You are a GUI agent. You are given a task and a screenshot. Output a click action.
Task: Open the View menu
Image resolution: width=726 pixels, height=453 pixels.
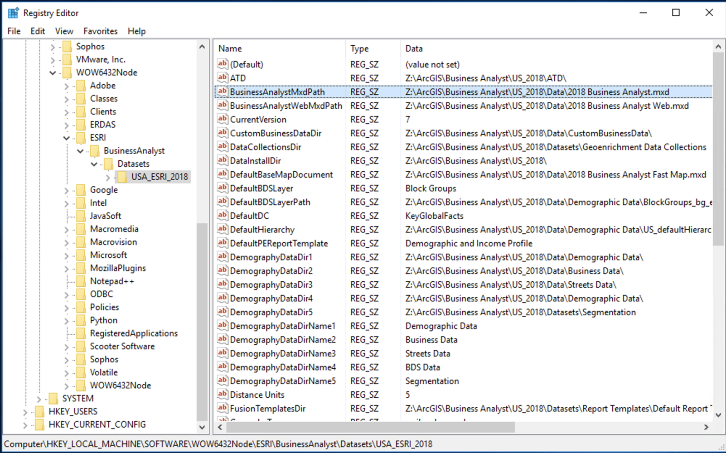tap(64, 31)
